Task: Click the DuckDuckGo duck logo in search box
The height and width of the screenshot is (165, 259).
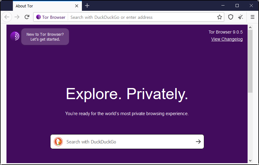Action: click(x=58, y=142)
